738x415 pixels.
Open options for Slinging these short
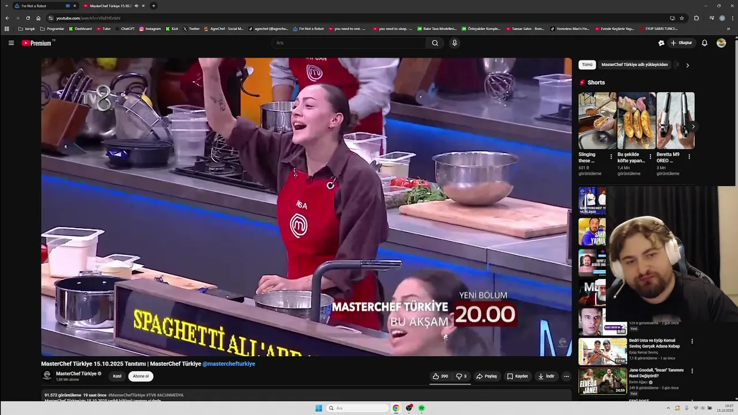(611, 156)
